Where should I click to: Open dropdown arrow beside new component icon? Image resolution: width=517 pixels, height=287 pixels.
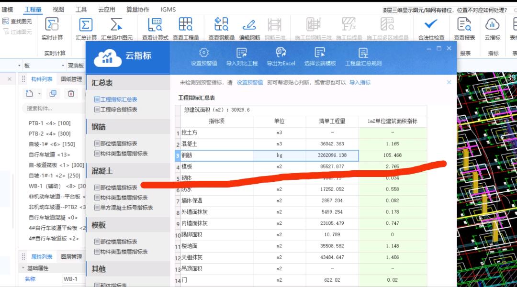click(39, 94)
